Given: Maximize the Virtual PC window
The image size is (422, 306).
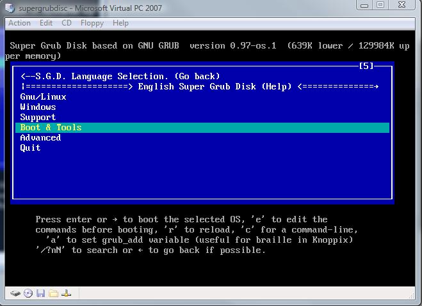Looking at the screenshot, I should [380, 5].
